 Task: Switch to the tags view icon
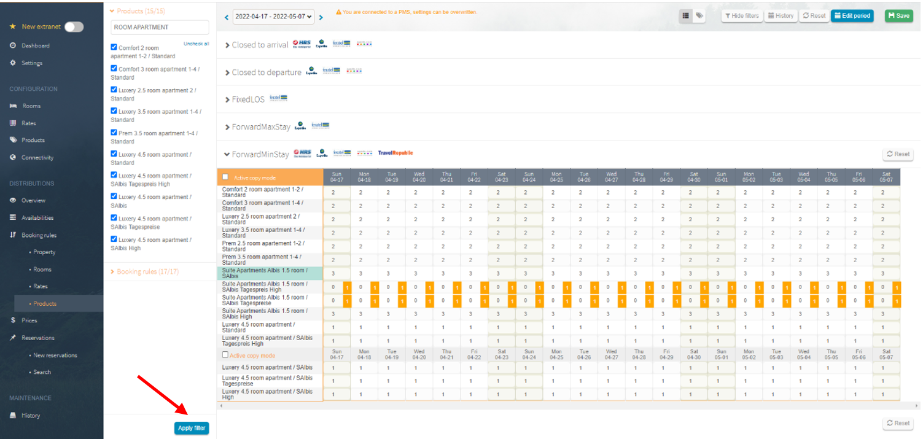(x=699, y=16)
